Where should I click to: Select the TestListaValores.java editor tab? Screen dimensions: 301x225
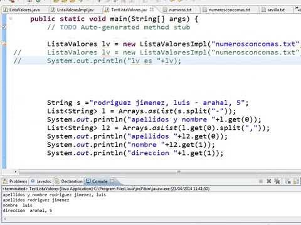pos(129,9)
